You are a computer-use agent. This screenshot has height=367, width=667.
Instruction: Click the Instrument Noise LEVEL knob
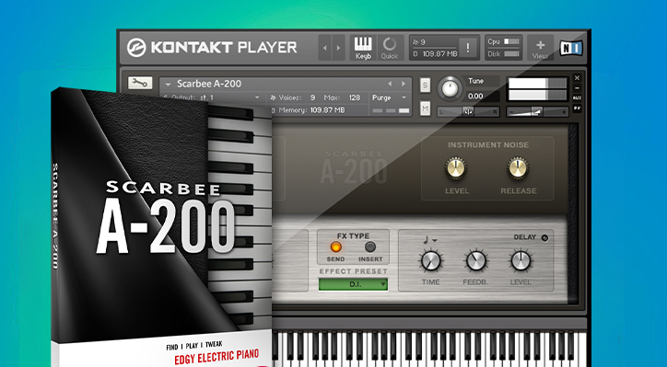click(x=456, y=167)
